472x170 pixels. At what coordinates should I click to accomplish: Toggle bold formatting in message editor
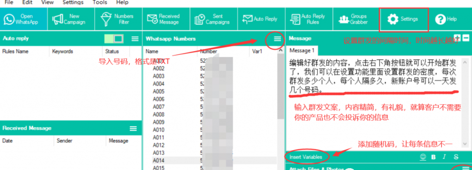pos(434,157)
